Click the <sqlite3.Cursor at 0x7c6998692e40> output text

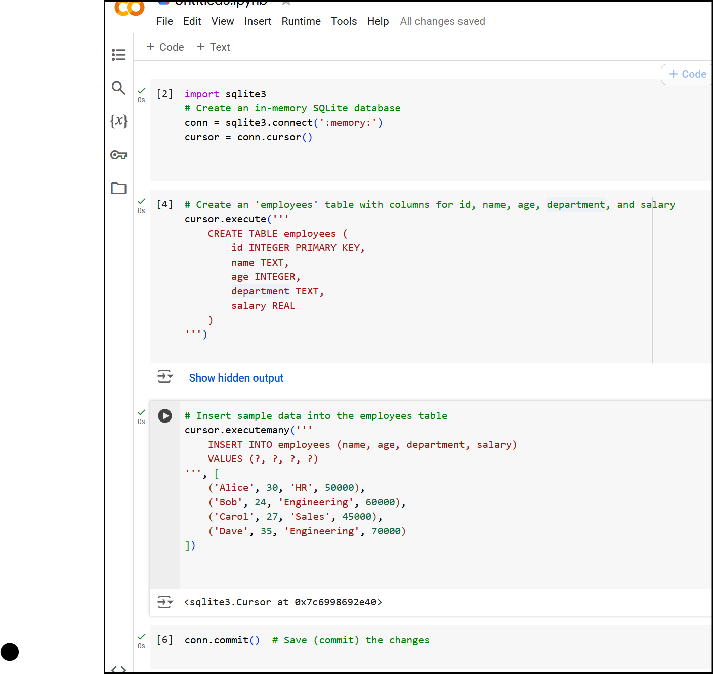[283, 602]
